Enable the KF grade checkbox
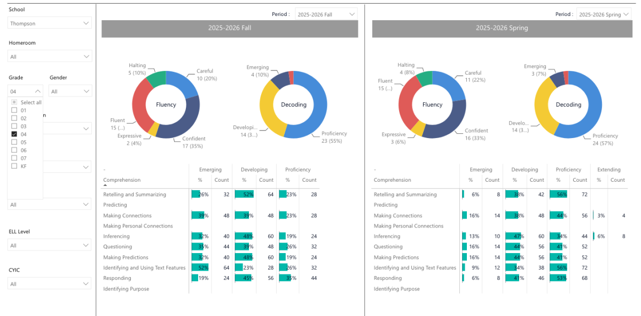641x316 pixels. (14, 166)
